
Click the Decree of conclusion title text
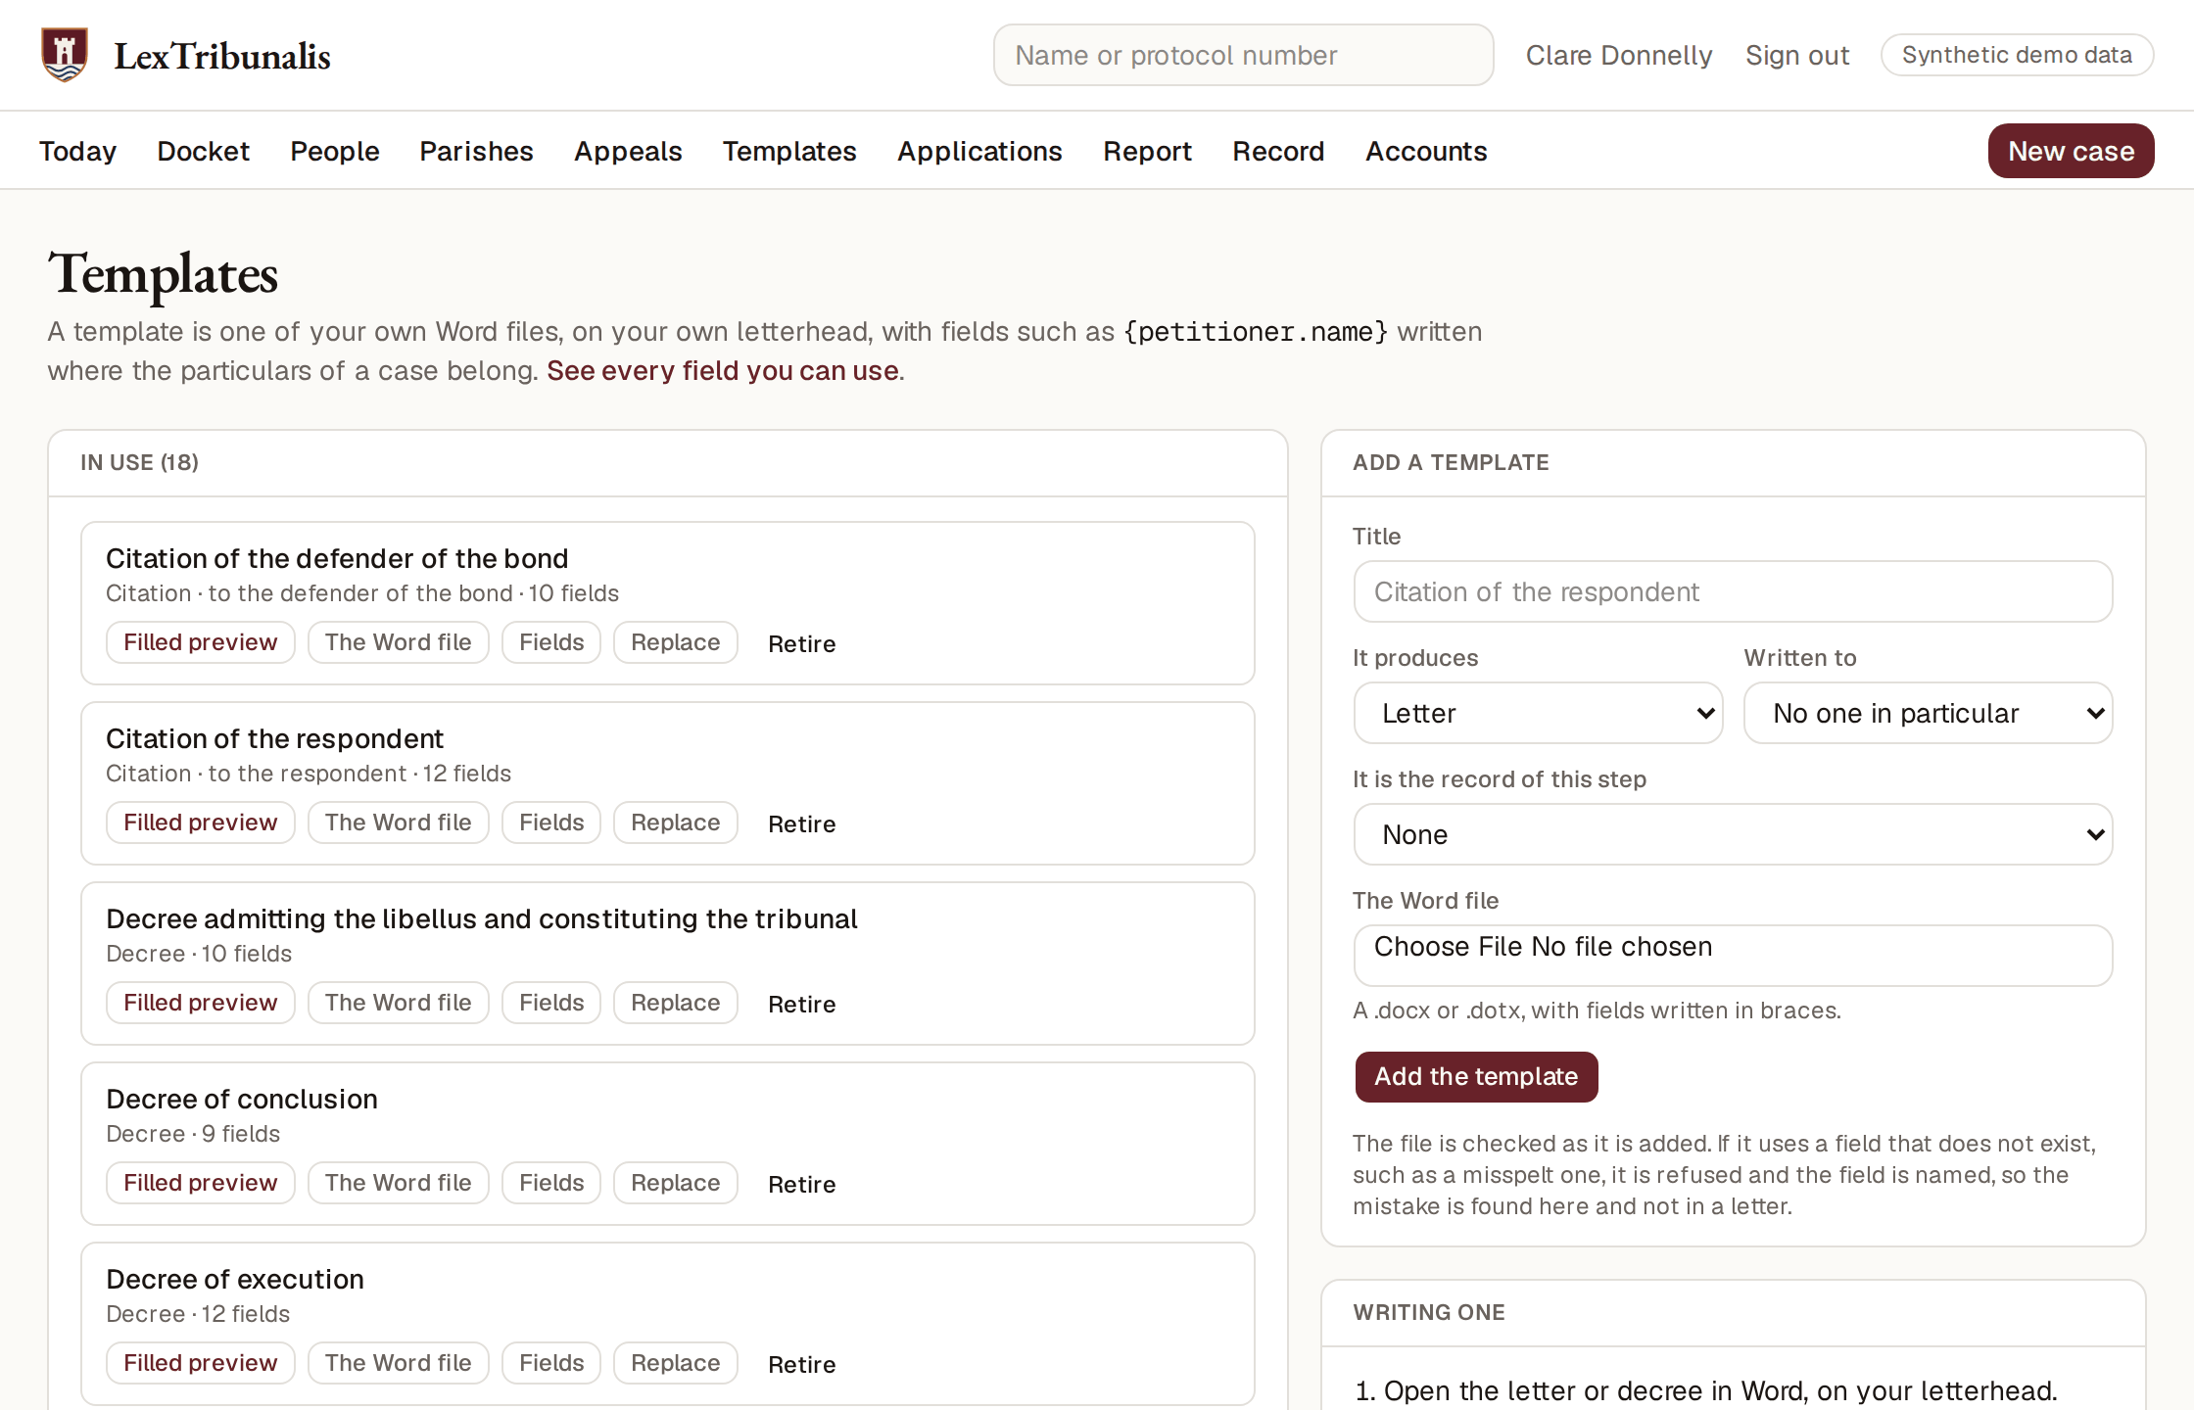coord(241,1099)
